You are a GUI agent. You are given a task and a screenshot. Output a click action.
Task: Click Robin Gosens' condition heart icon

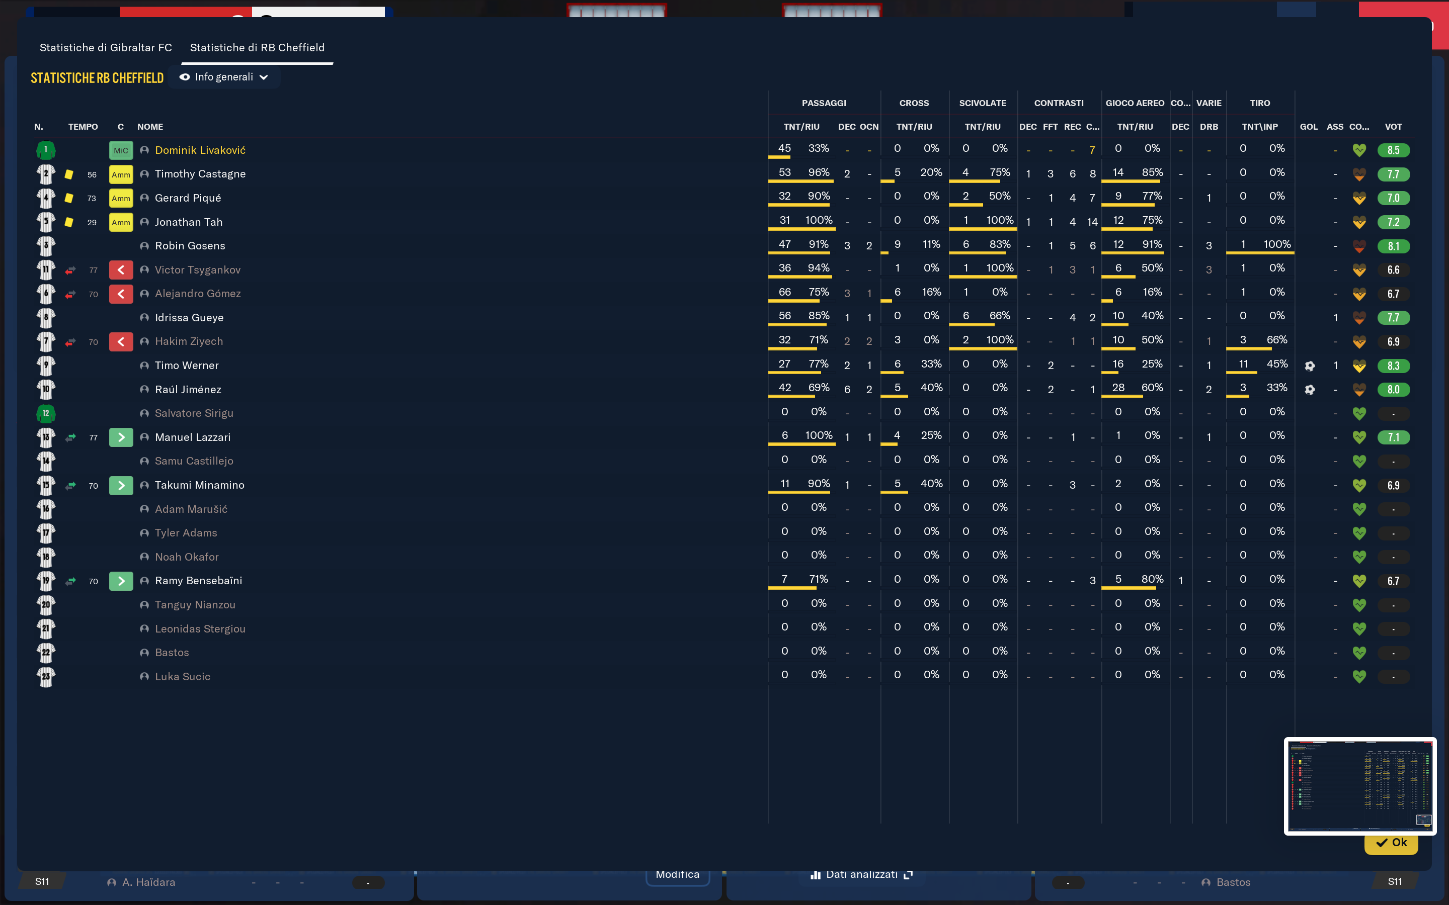(x=1359, y=246)
